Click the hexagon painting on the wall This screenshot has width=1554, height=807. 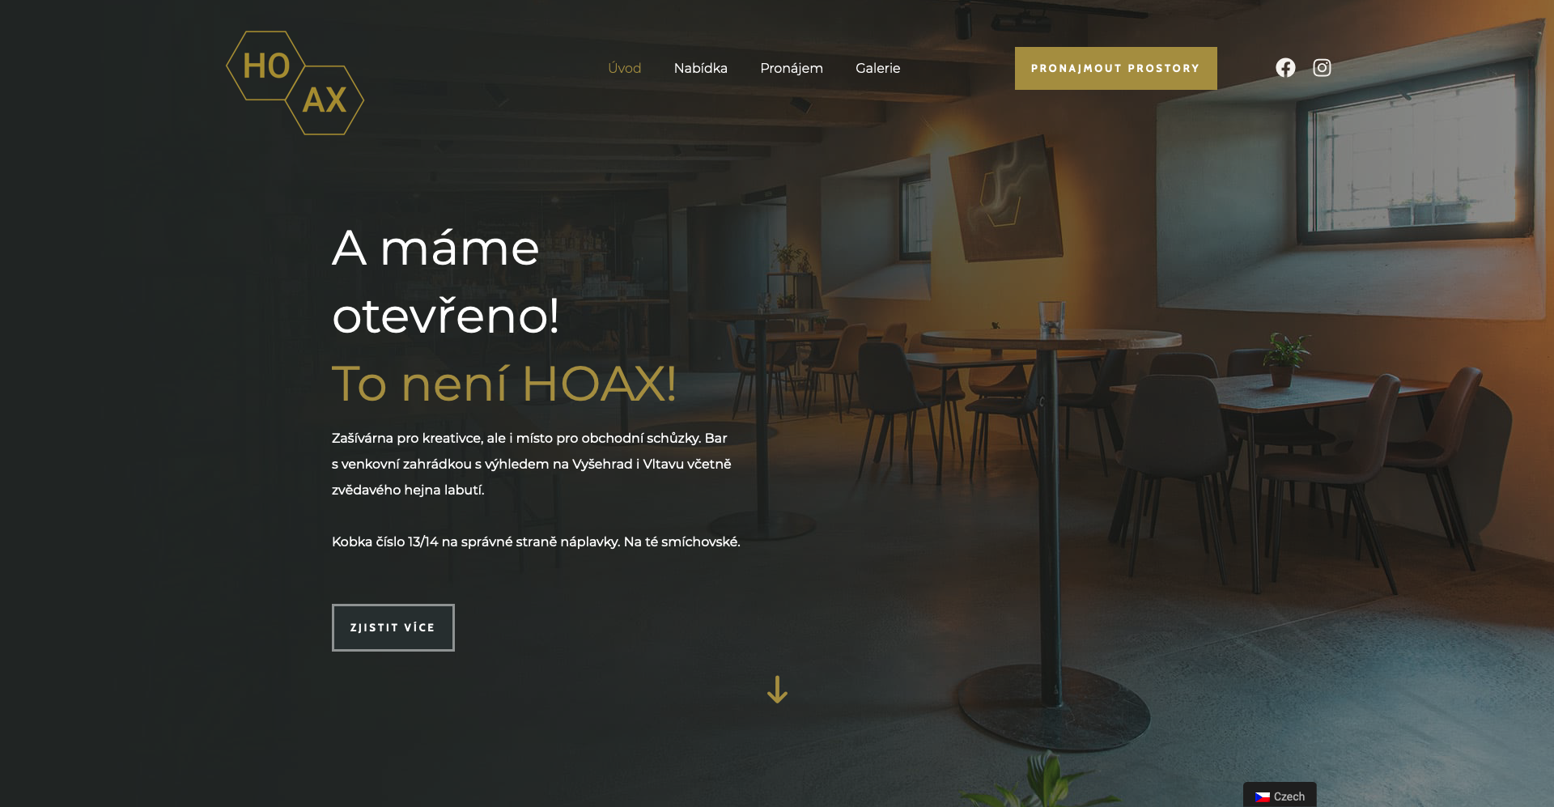coord(1006,198)
